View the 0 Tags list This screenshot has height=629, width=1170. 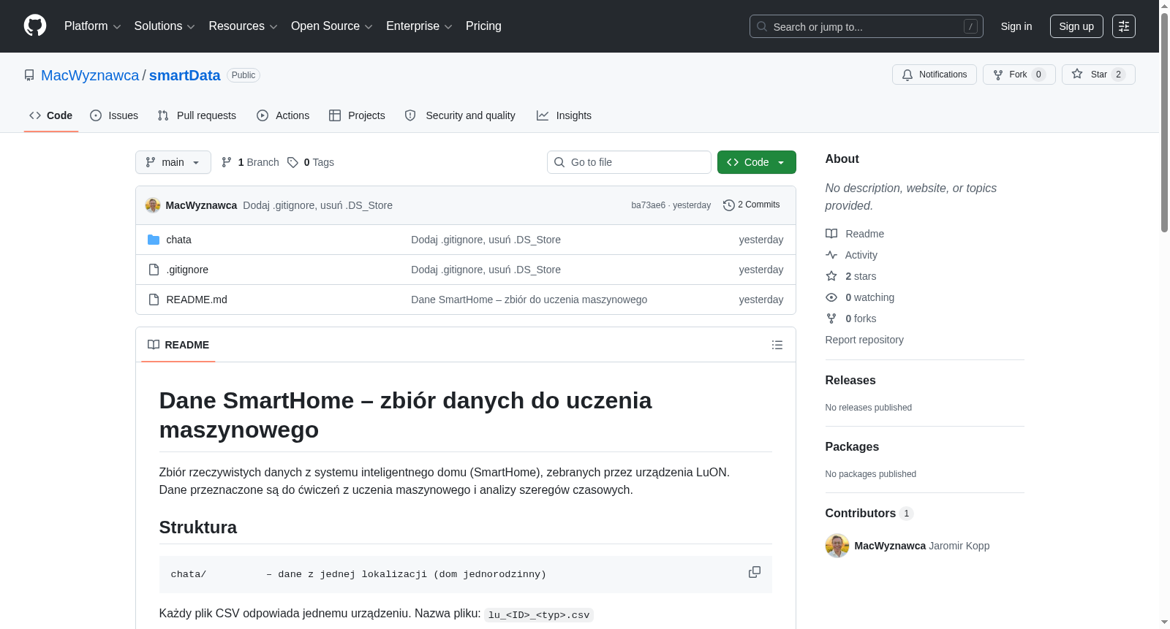pos(311,162)
